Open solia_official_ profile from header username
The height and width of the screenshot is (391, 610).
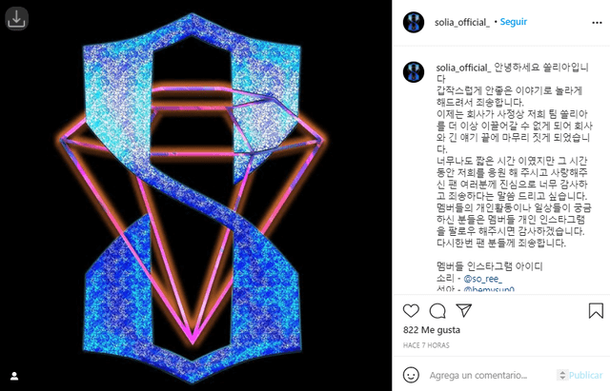coord(461,22)
